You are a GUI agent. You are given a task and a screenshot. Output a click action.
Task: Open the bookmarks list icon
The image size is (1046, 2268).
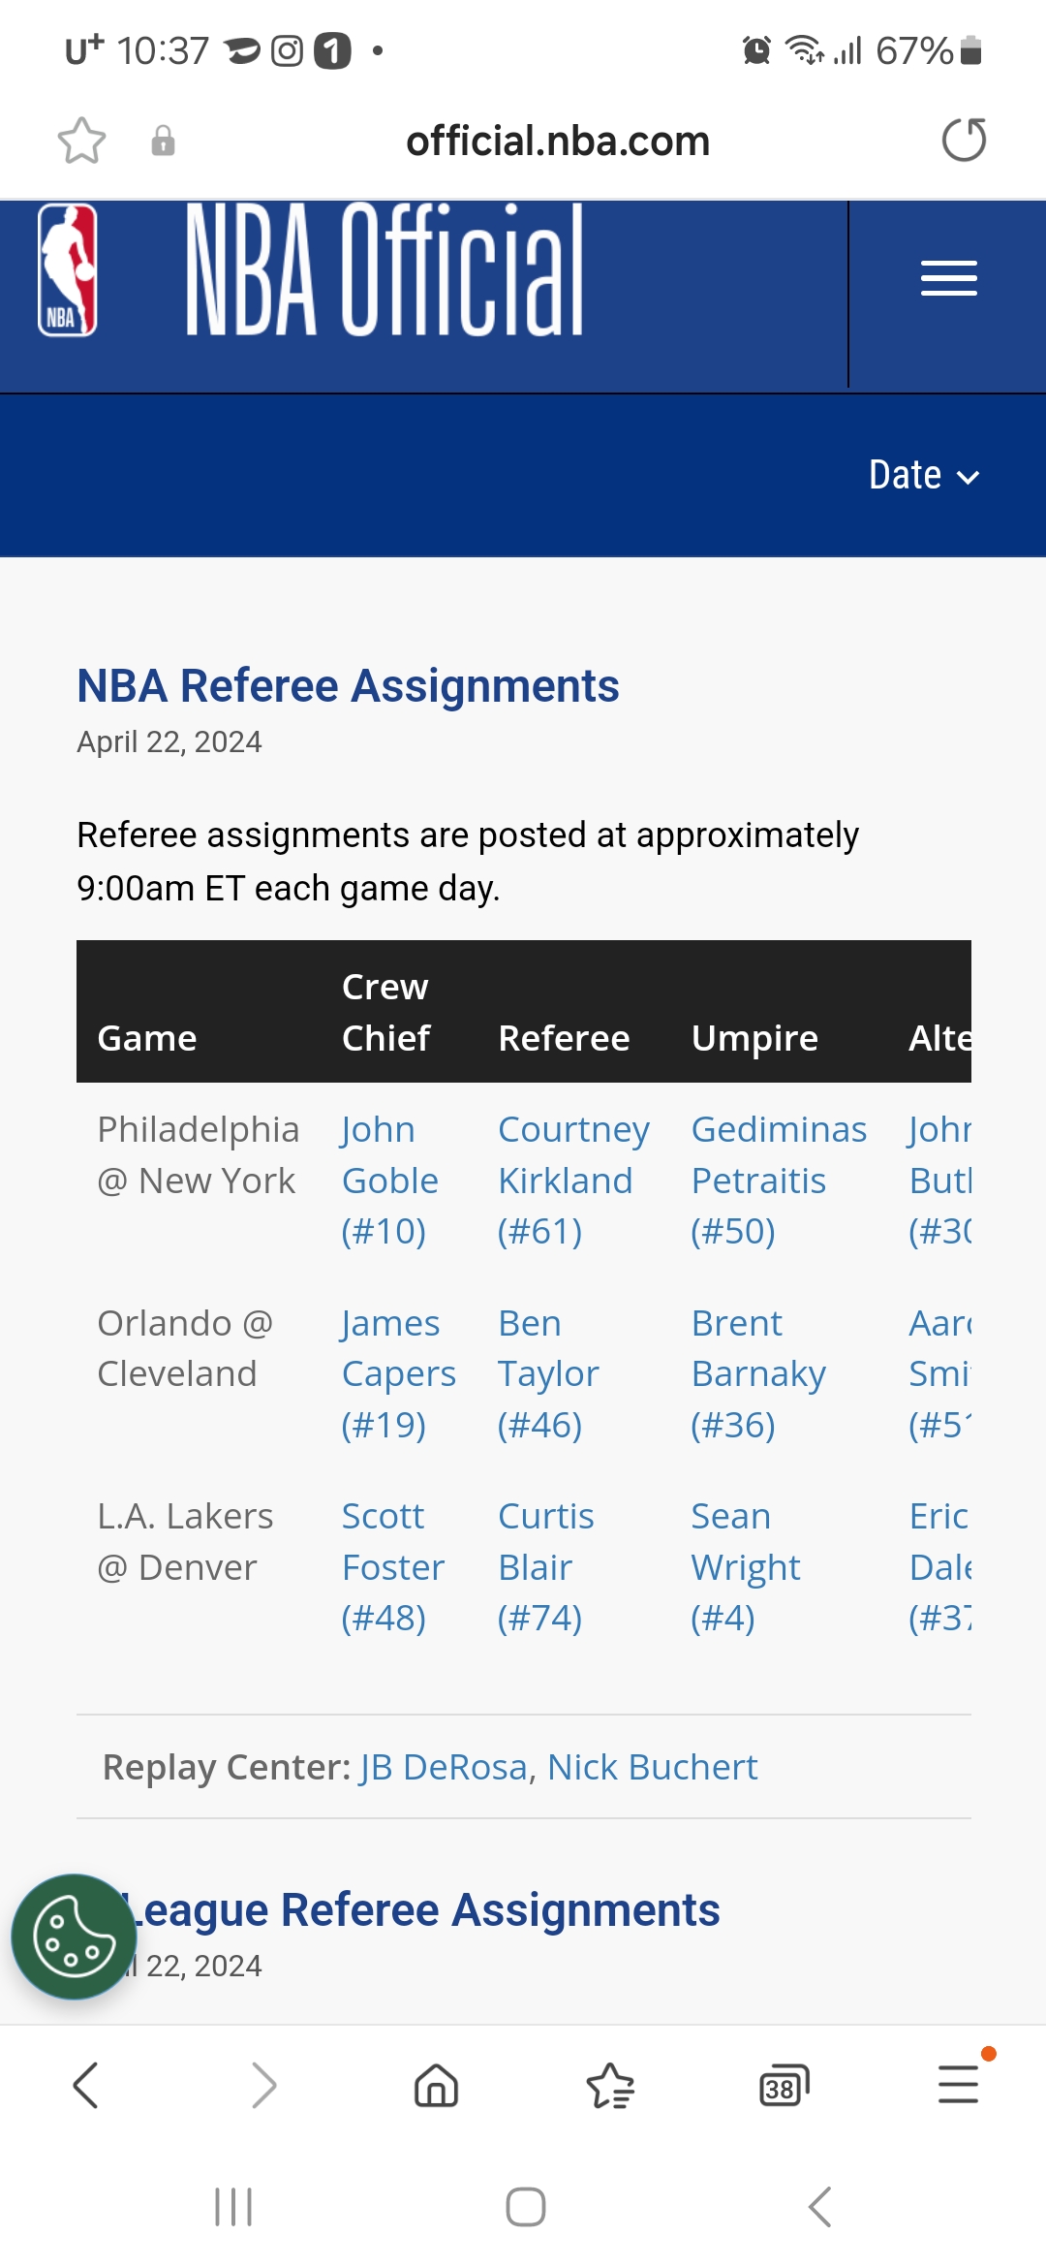pos(610,2085)
